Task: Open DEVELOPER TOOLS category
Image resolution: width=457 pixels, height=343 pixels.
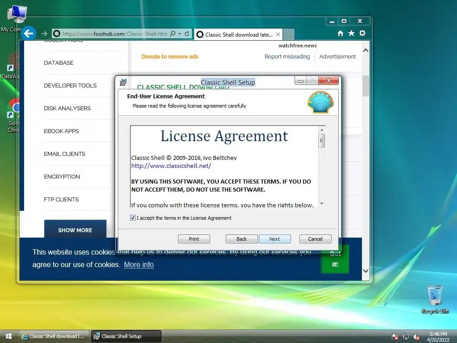Action: click(70, 85)
